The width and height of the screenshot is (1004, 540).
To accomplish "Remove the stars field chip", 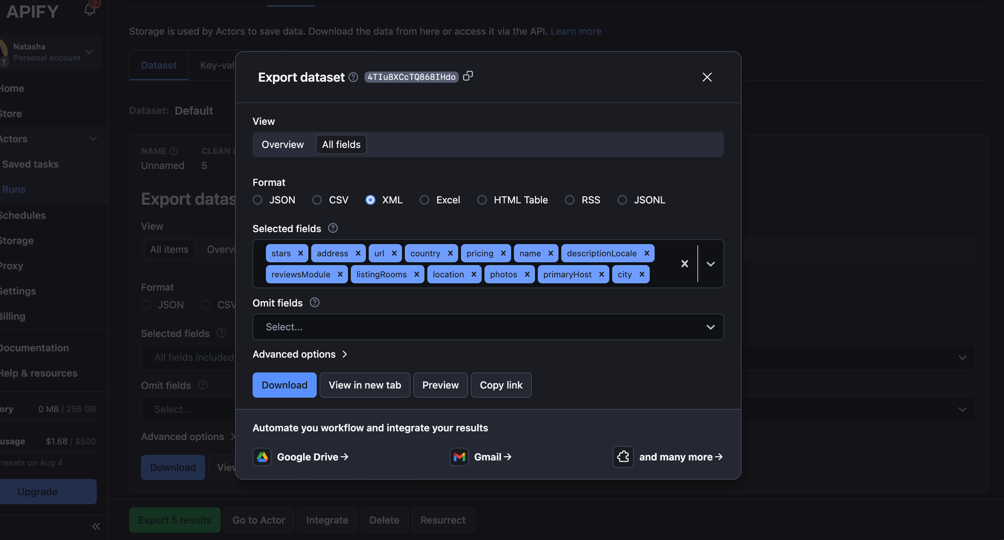I will click(x=300, y=253).
